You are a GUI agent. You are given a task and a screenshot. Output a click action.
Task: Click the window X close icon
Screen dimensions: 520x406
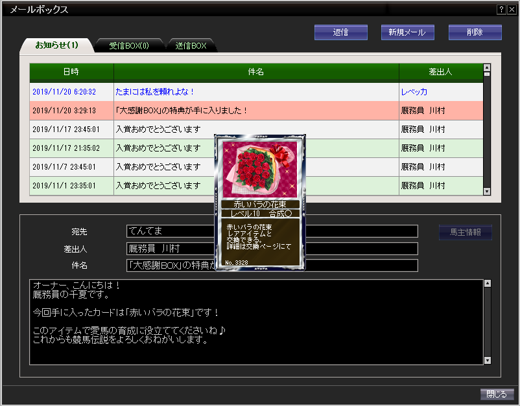pyautogui.click(x=512, y=10)
